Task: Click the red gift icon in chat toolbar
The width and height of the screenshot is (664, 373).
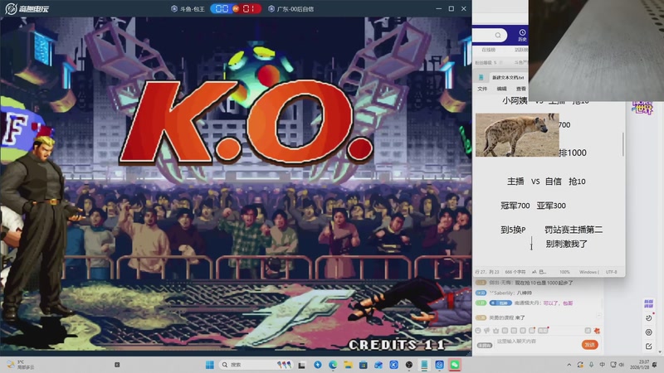Action: [x=597, y=331]
